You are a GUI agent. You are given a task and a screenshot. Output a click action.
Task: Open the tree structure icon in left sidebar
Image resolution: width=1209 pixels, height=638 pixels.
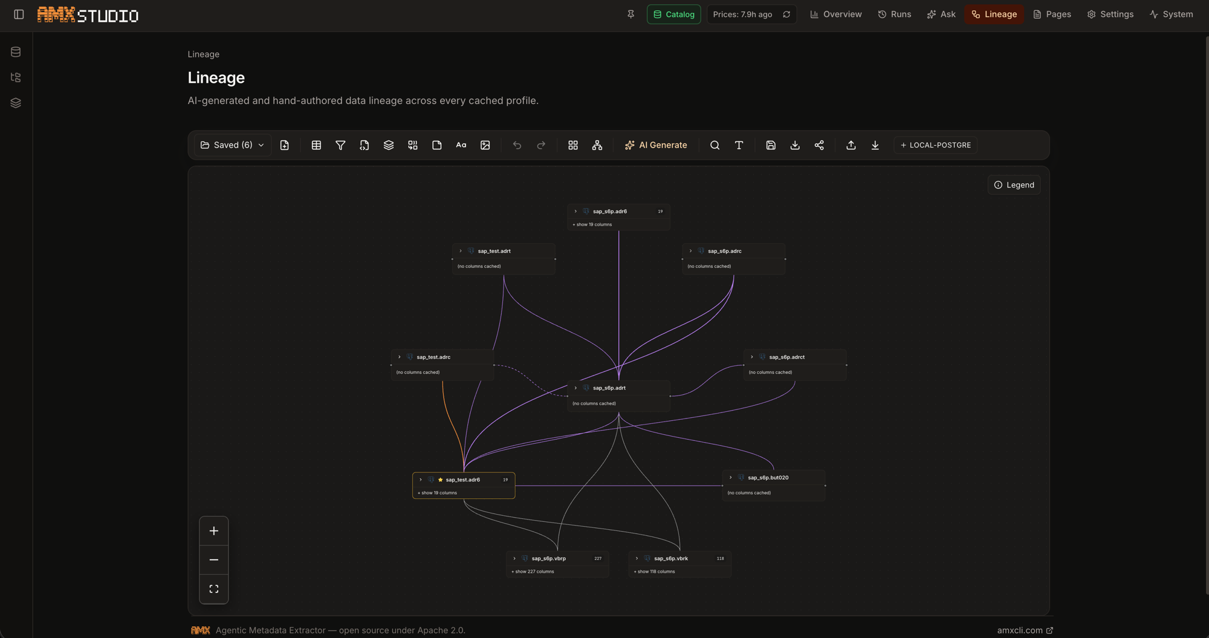(16, 77)
